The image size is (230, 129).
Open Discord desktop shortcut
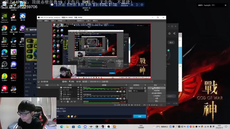click(x=14, y=65)
